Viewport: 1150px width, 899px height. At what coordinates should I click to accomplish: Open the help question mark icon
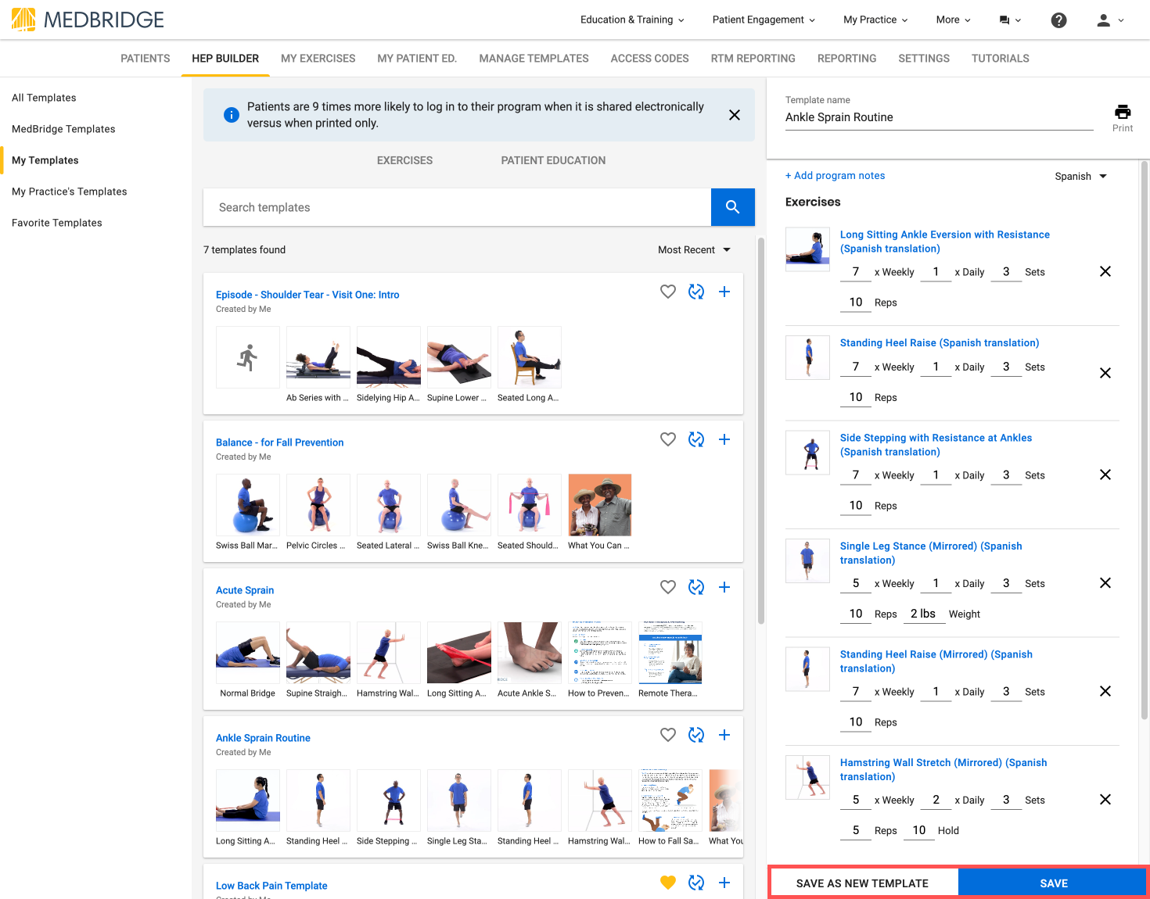pos(1058,20)
